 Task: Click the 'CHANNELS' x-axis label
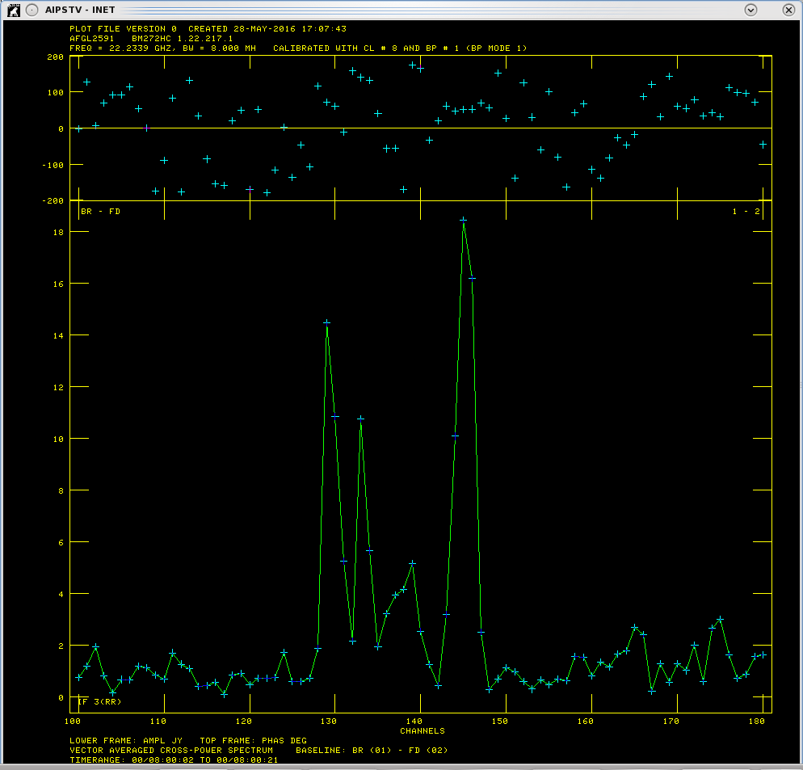[x=423, y=730]
